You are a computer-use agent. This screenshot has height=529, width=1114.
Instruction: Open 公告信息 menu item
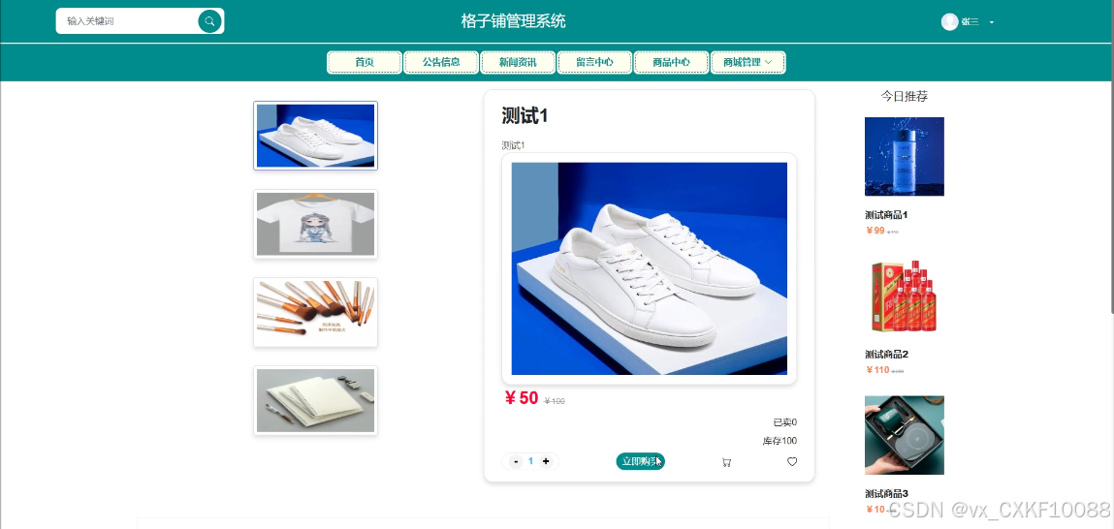(441, 62)
